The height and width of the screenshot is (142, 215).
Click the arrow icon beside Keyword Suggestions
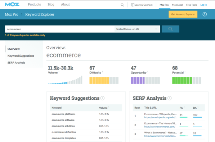pyautogui.click(x=102, y=98)
